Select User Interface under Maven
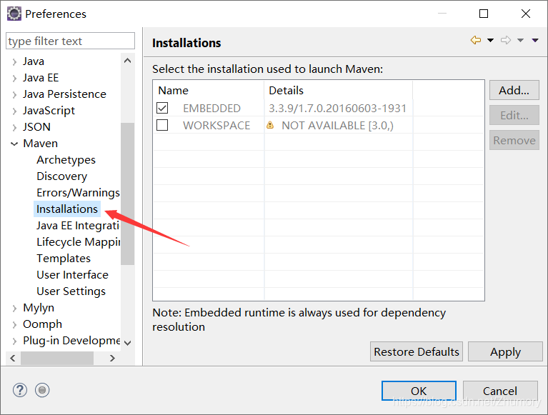548x415 pixels. 73,274
